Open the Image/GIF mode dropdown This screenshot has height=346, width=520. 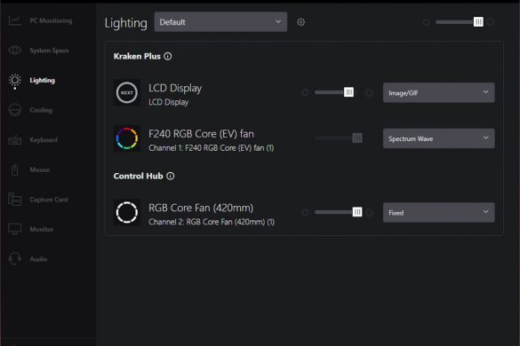click(x=439, y=92)
